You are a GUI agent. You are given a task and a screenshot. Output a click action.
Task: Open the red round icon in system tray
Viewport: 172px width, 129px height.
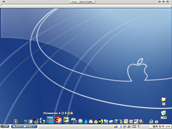163,127
